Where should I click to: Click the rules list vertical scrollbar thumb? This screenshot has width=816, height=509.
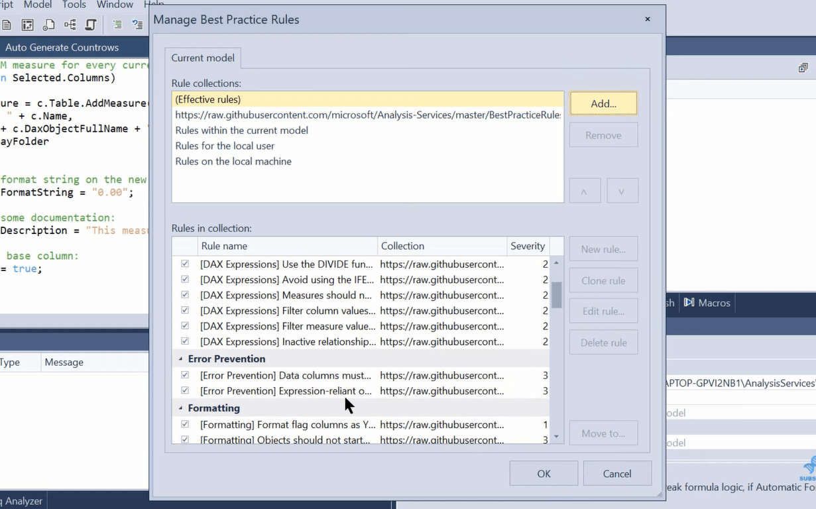(557, 295)
